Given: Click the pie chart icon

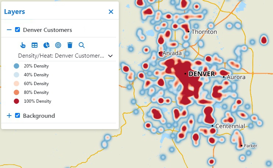Looking at the screenshot, I should 46,45.
